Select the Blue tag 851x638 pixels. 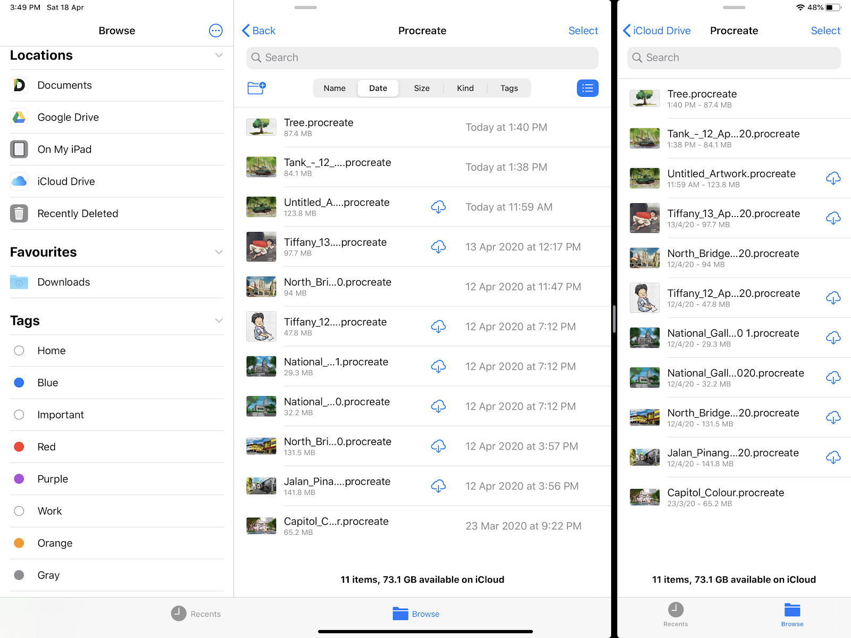(x=116, y=383)
